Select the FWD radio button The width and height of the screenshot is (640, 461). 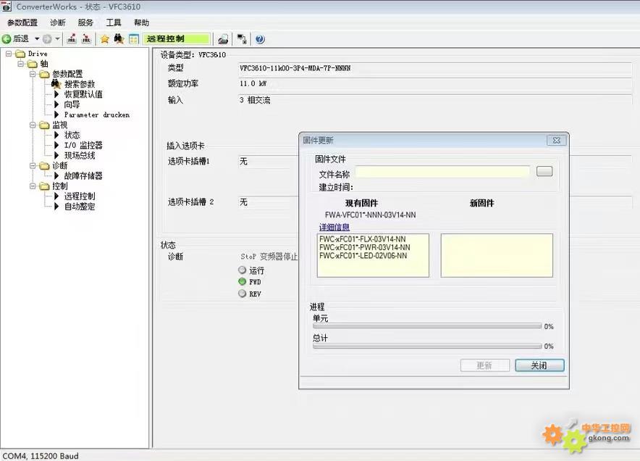pos(243,282)
